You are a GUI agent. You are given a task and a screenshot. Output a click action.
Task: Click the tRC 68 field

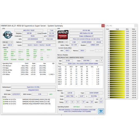(92, 102)
